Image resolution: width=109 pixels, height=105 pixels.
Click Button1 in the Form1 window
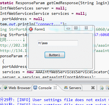tap(55, 55)
